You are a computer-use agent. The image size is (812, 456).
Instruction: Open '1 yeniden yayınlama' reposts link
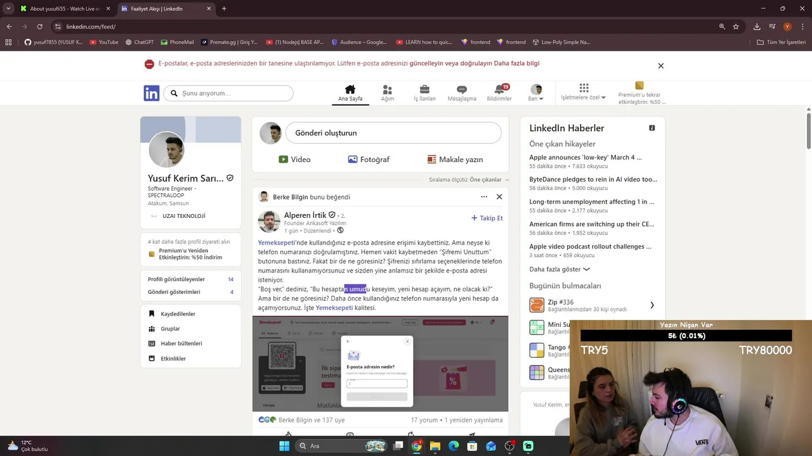pos(474,420)
